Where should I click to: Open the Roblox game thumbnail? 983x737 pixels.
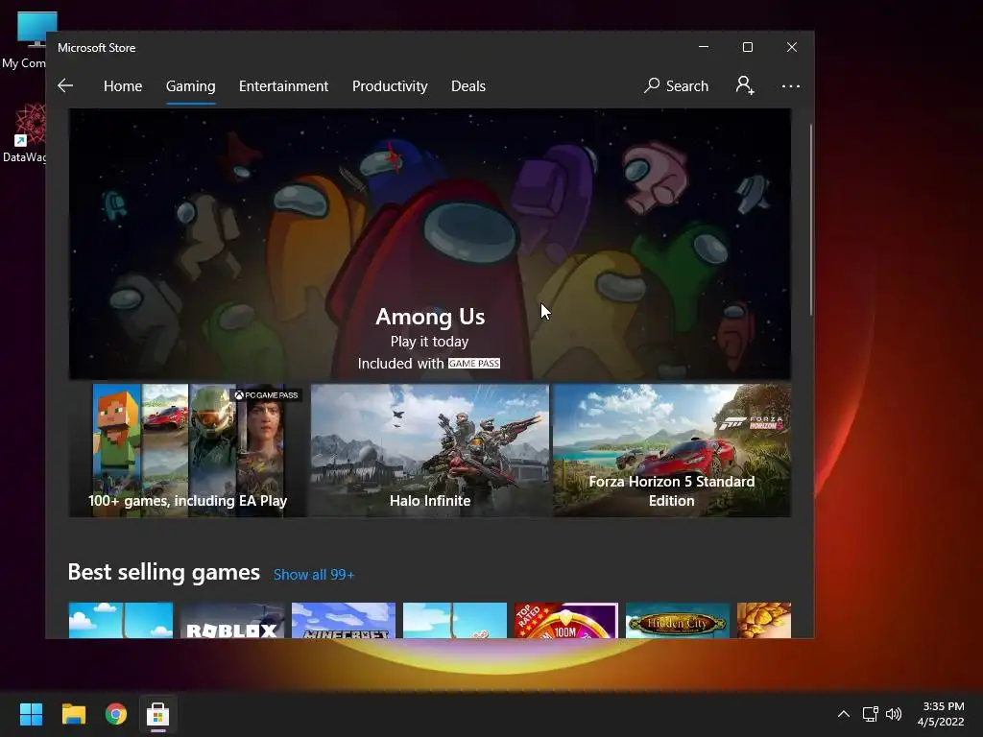[232, 621]
